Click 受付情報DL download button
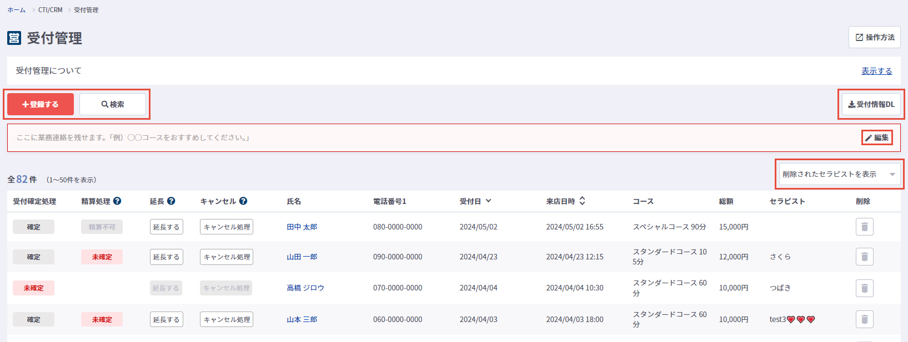 [x=871, y=104]
